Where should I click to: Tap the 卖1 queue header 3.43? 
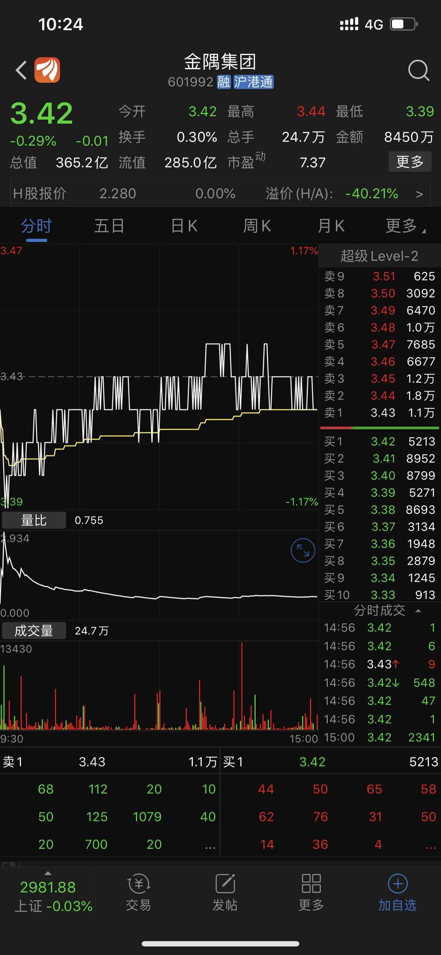110,762
